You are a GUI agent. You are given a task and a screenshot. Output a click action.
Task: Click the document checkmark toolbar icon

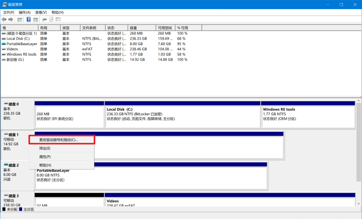point(51,19)
